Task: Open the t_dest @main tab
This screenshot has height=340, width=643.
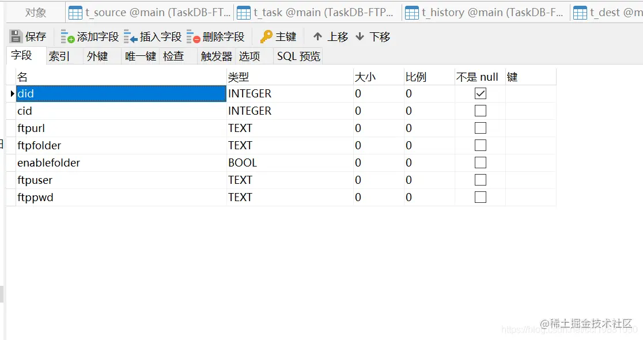Action: click(607, 13)
